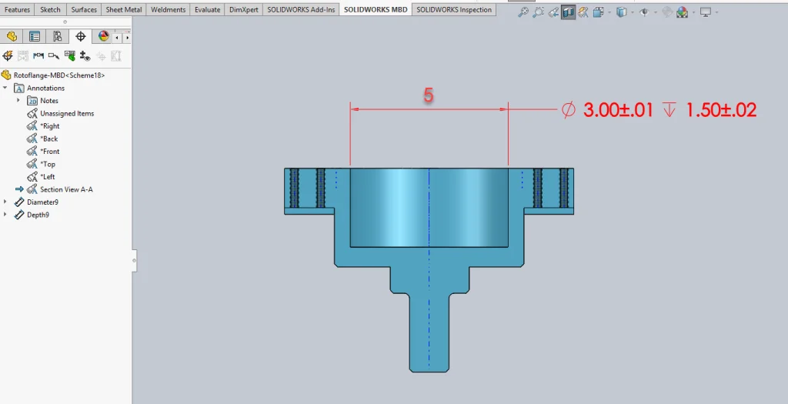This screenshot has height=404, width=788.
Task: Click the Auto Dimension Scheme icon
Action: pyautogui.click(x=8, y=55)
